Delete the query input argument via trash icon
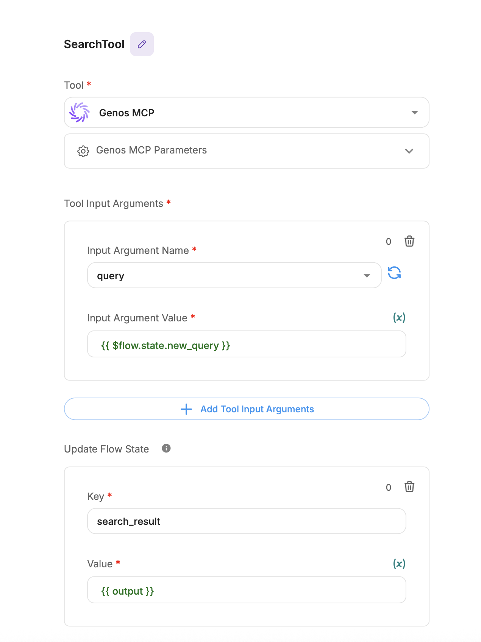The height and width of the screenshot is (642, 481). (409, 241)
